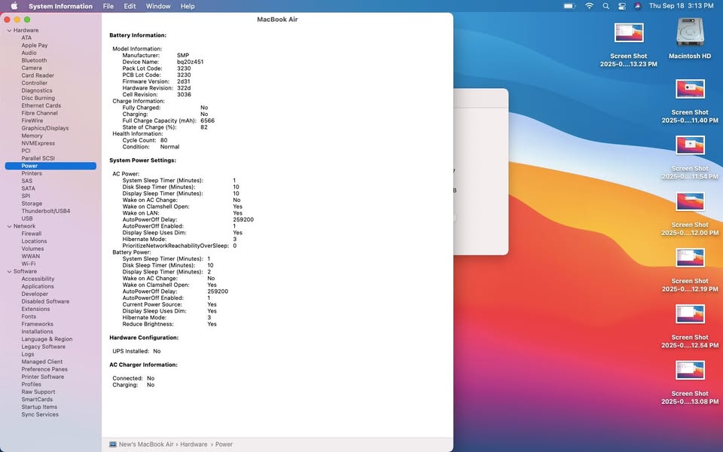Open Spotlight search magnifier icon
The image size is (723, 452).
coord(606,6)
